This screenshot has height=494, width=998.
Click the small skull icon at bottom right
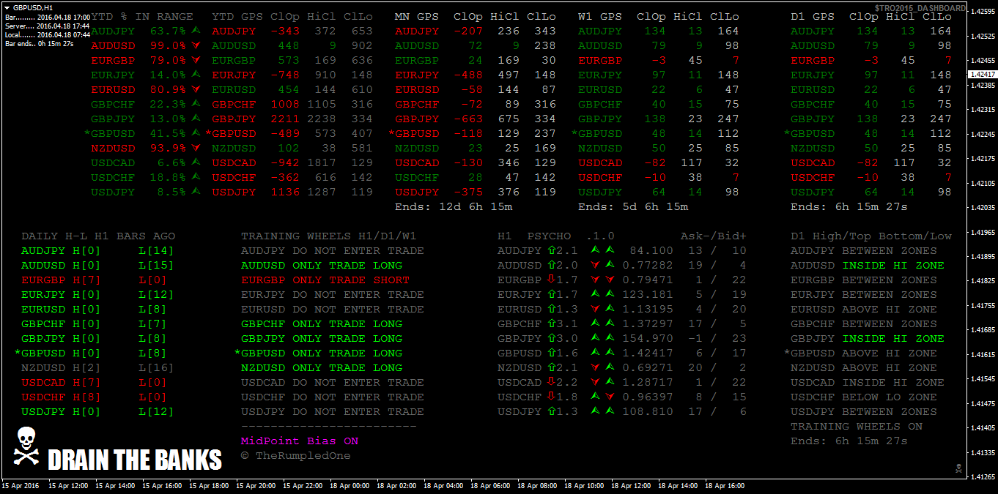[958, 468]
